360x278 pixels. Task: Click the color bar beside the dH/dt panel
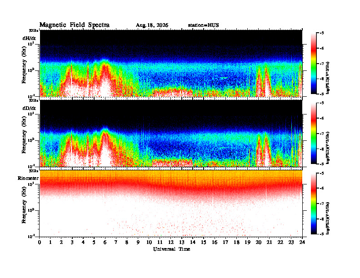[x=313, y=64]
